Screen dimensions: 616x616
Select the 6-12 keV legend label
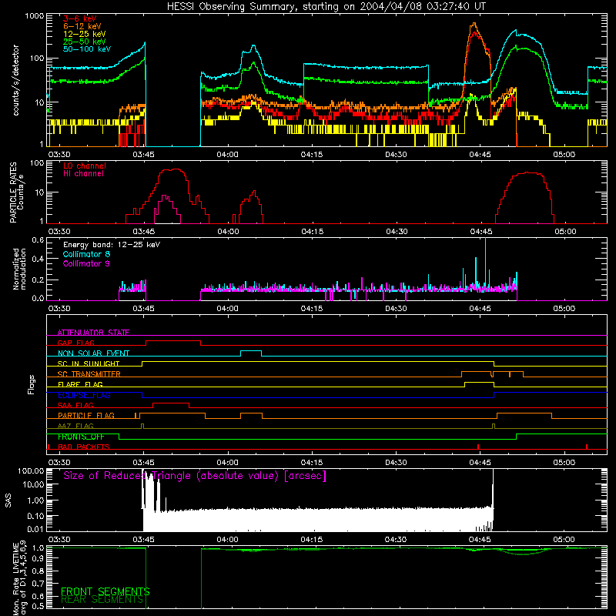(82, 26)
